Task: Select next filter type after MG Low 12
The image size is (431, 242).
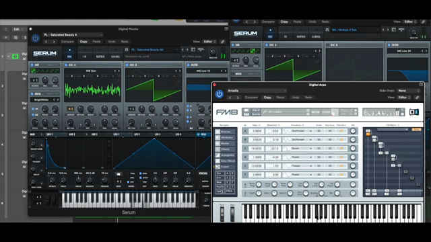Action: click(x=226, y=71)
